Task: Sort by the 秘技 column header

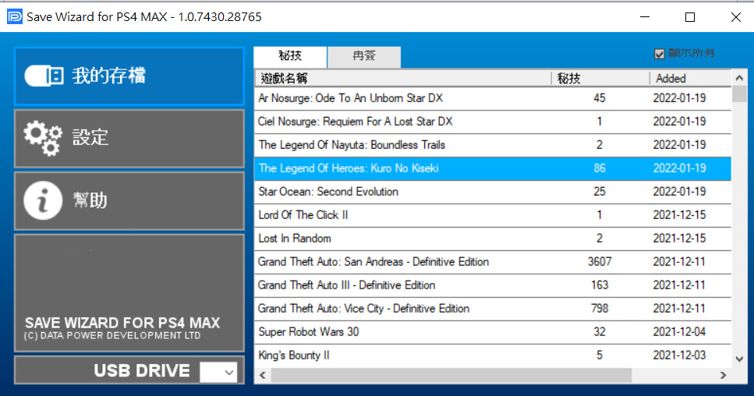Action: (x=600, y=78)
